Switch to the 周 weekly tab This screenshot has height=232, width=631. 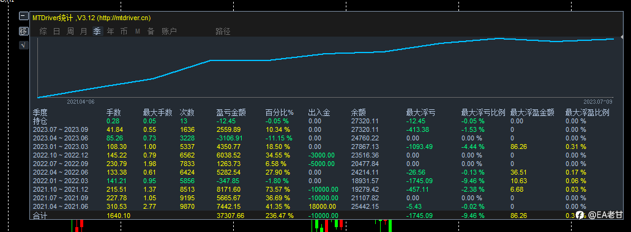point(70,31)
